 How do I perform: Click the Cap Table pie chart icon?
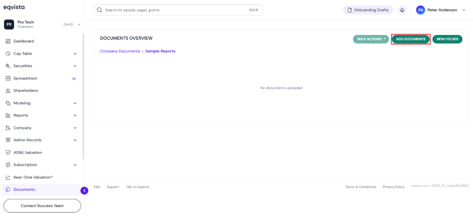[x=8, y=53]
